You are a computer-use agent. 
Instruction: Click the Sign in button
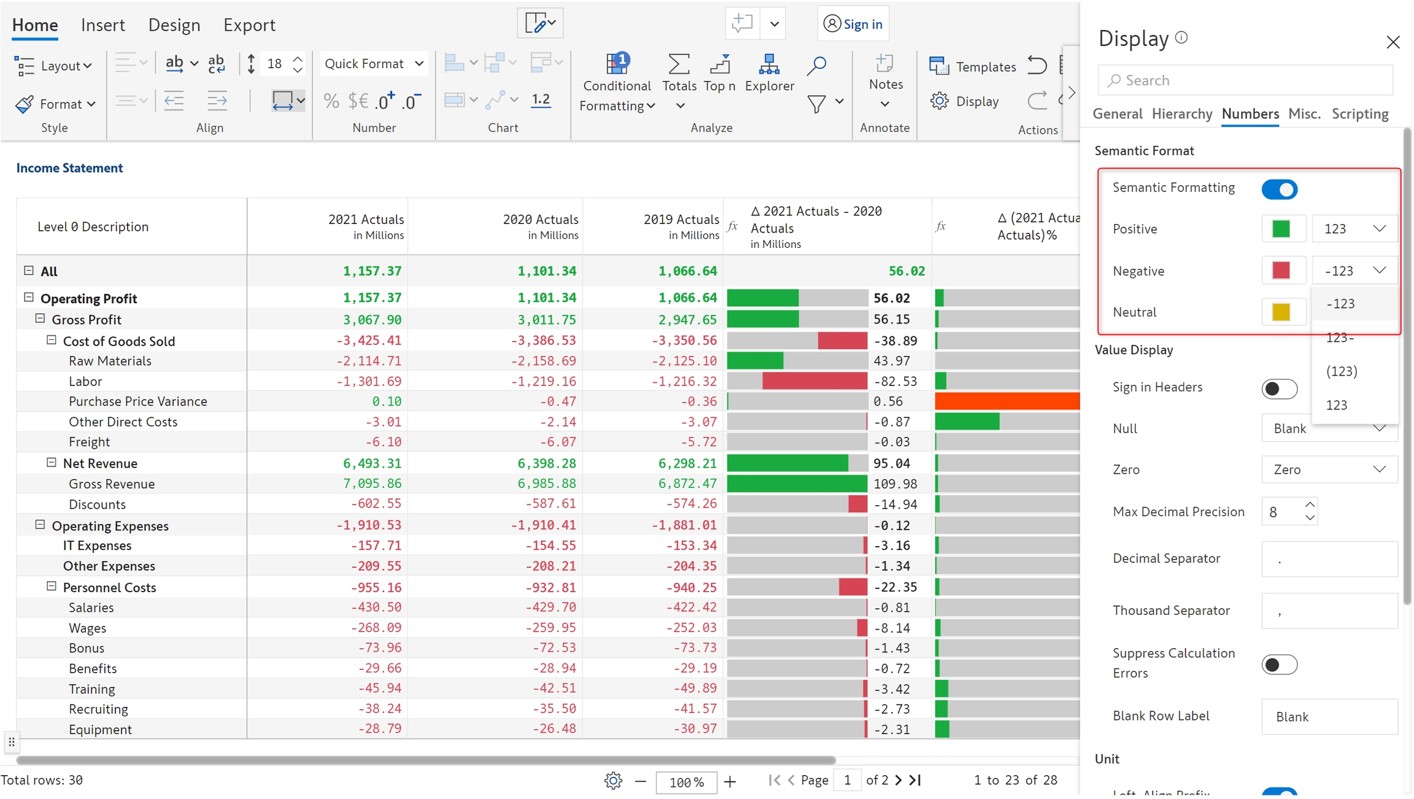click(x=853, y=24)
